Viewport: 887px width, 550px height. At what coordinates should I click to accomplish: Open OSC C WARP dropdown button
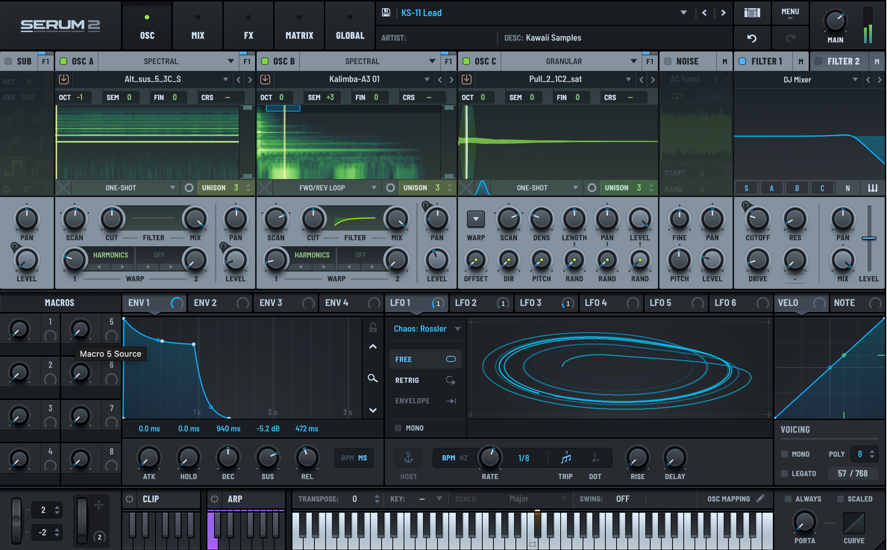[x=476, y=219]
